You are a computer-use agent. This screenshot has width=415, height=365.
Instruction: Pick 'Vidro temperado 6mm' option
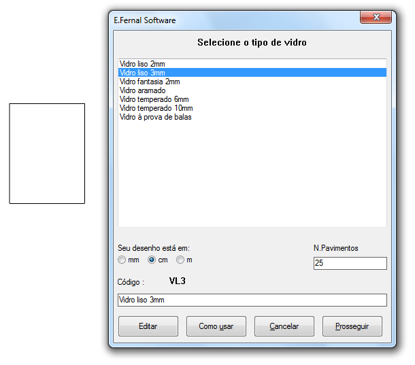154,99
